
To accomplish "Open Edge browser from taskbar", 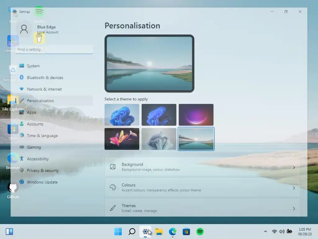I will point(173,232).
